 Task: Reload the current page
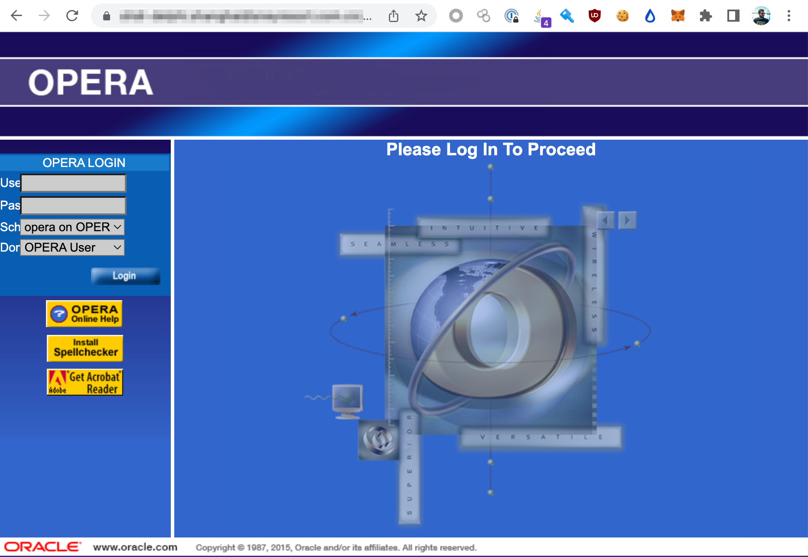coord(72,16)
